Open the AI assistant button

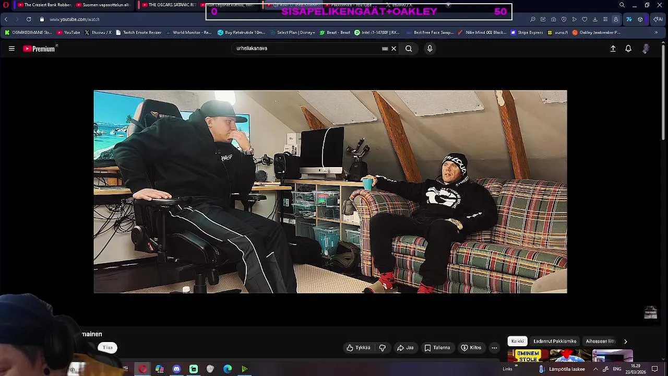click(x=658, y=19)
